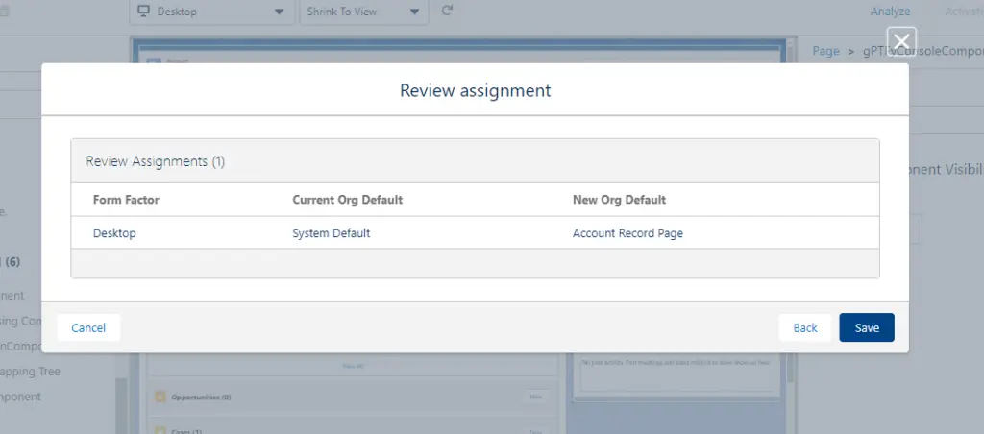
Task: Click the New Org Default column header
Action: coord(619,200)
